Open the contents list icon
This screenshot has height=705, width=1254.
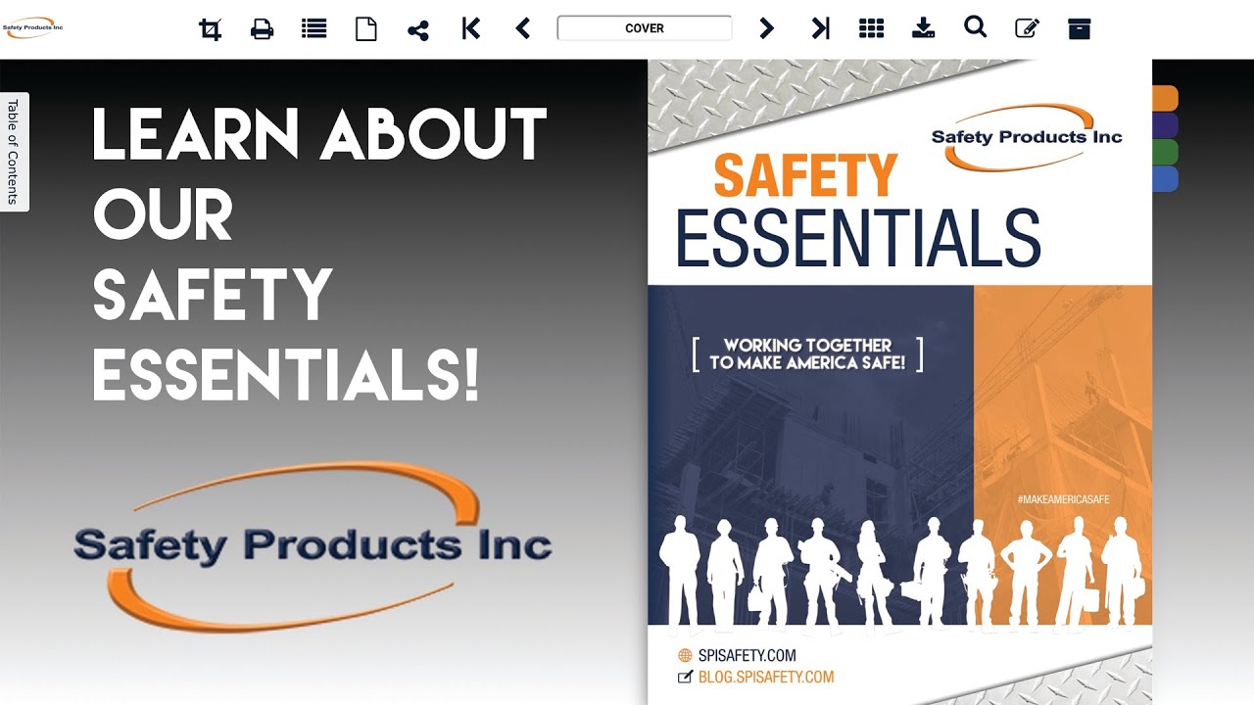pos(313,28)
